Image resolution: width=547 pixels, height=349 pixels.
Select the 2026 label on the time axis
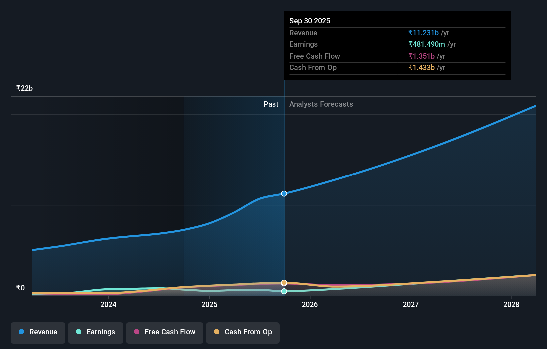[310, 304]
